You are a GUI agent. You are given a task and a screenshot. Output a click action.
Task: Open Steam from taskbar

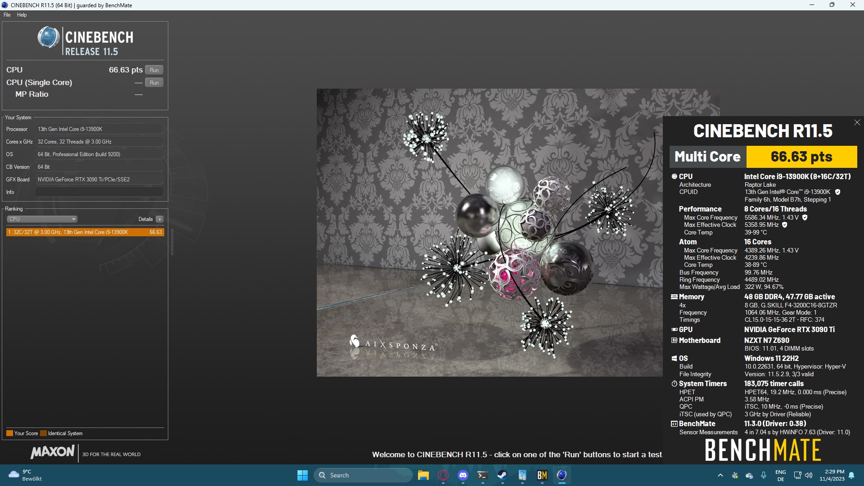[x=503, y=475]
